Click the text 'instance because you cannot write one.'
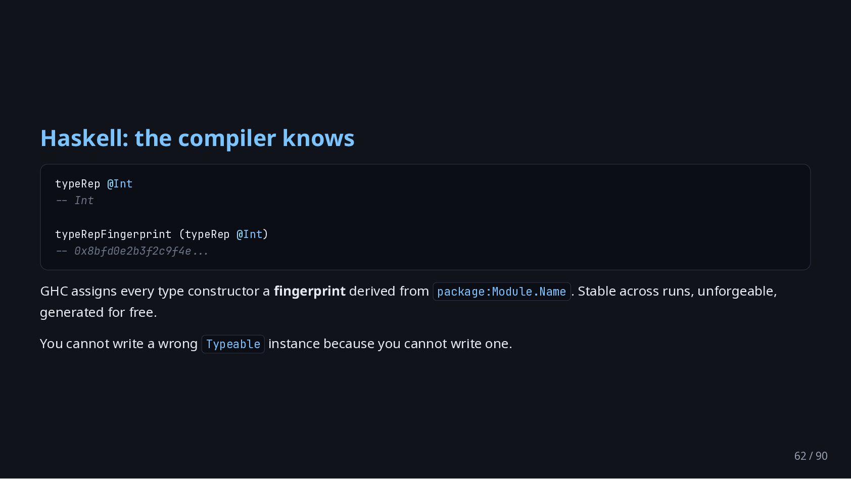851x479 pixels. click(390, 344)
